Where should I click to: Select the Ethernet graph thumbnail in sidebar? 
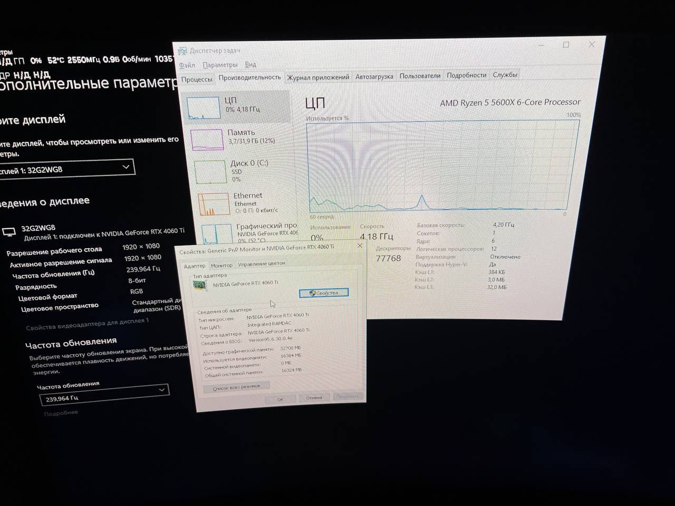214,204
